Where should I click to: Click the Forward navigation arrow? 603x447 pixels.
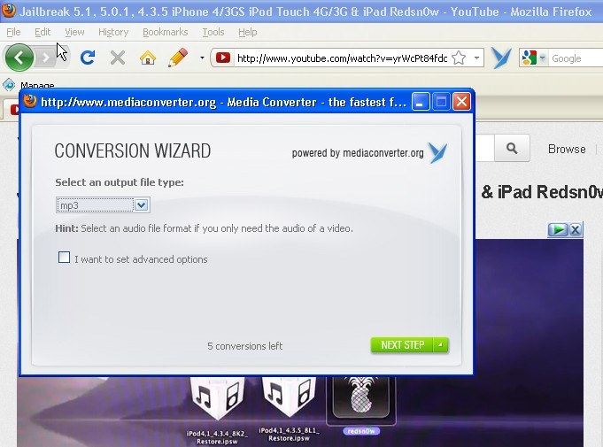coord(46,58)
